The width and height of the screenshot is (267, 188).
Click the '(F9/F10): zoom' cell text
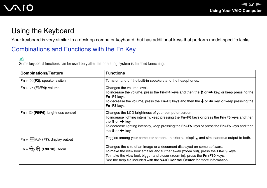(54, 149)
